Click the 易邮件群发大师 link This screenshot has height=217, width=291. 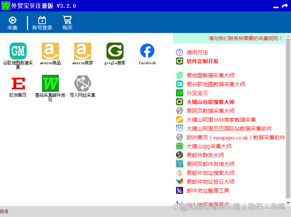(205, 155)
